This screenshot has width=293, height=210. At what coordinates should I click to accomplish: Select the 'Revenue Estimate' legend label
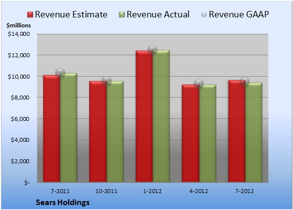[71, 14]
